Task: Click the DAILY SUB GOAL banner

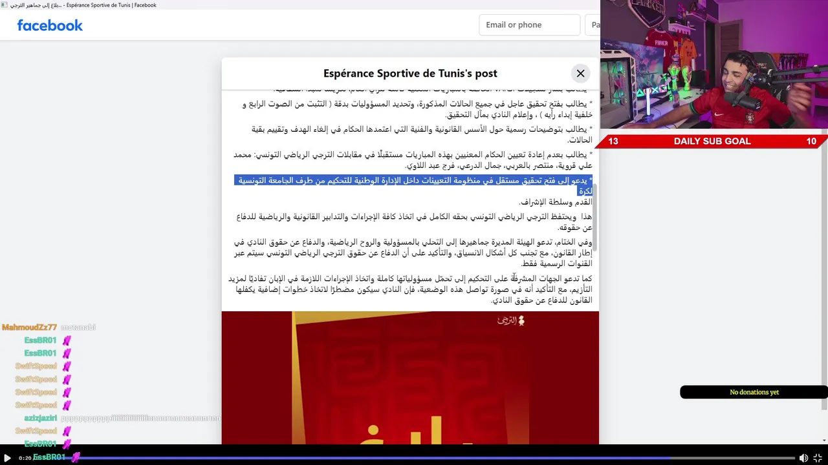Action: click(712, 141)
